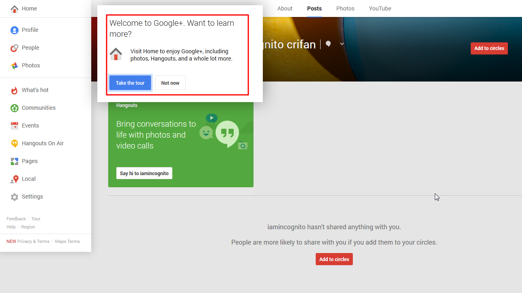Open Settings gear icon
The height and width of the screenshot is (293, 522).
coord(15,197)
